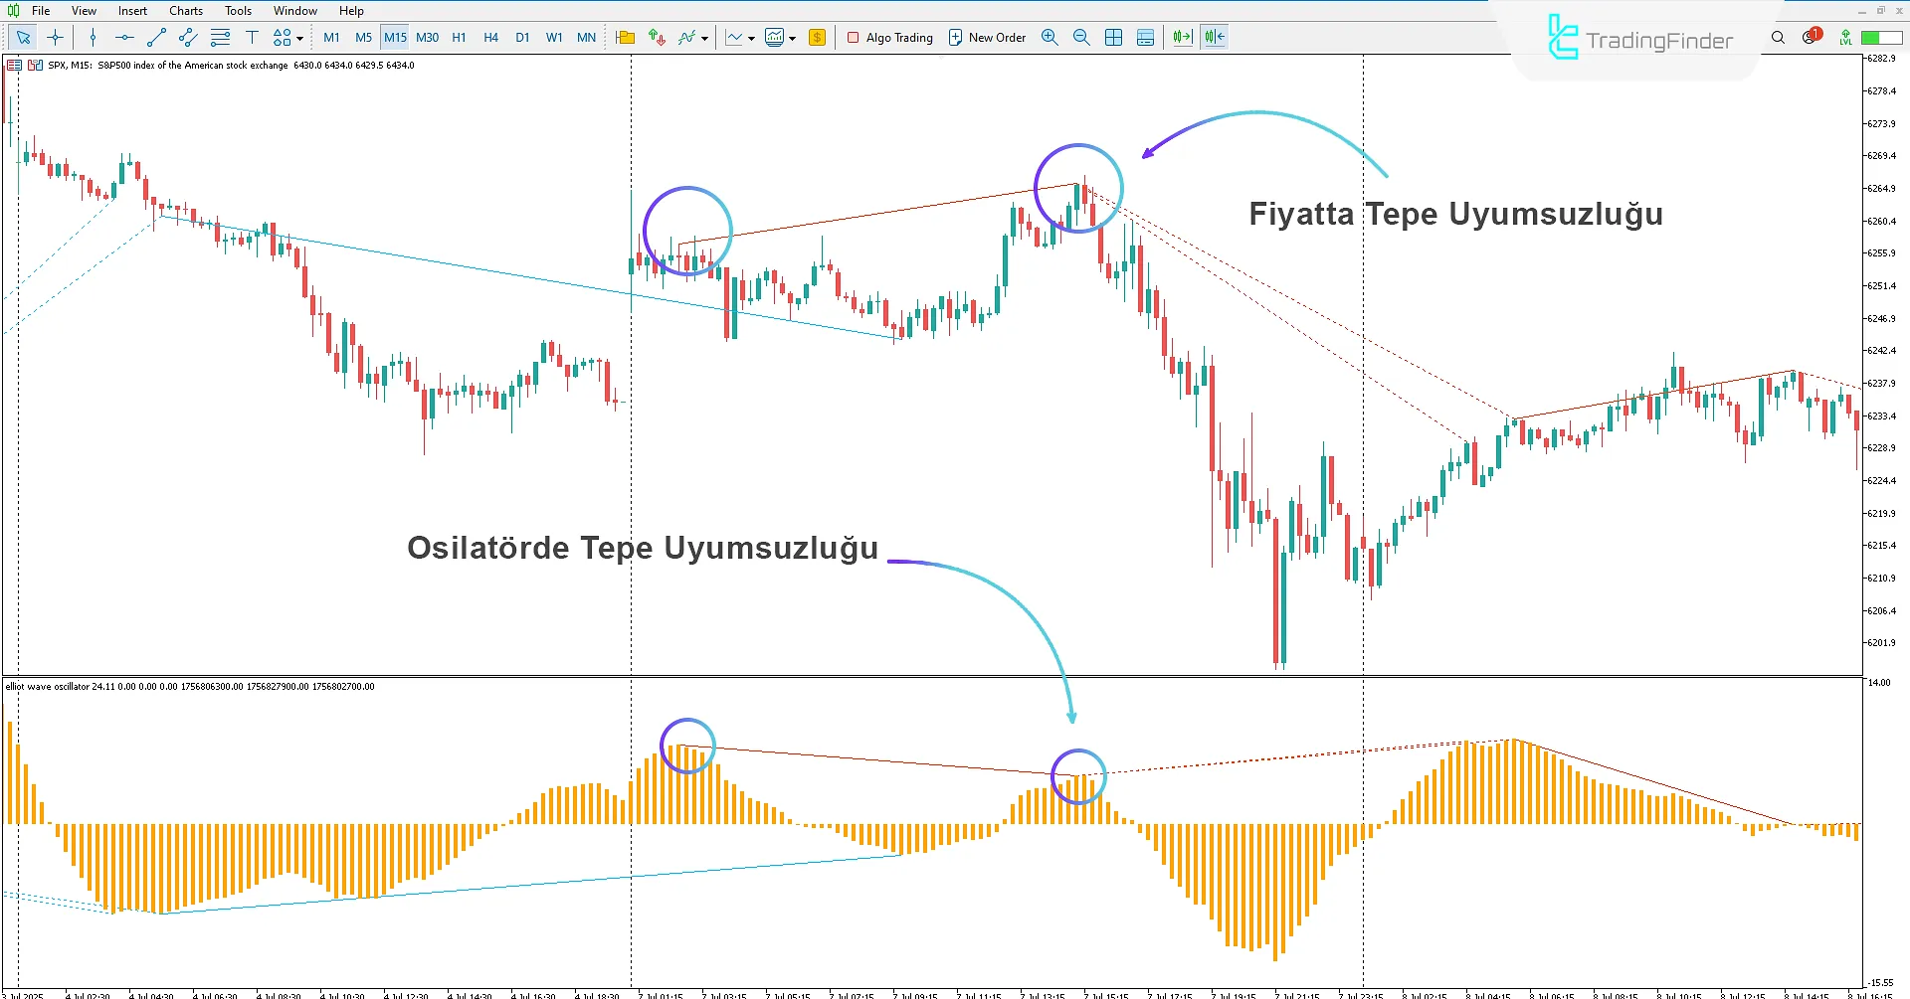Screen dimensions: 1910x999
Task: Pick the Trendline drawing tool
Action: pos(155,37)
